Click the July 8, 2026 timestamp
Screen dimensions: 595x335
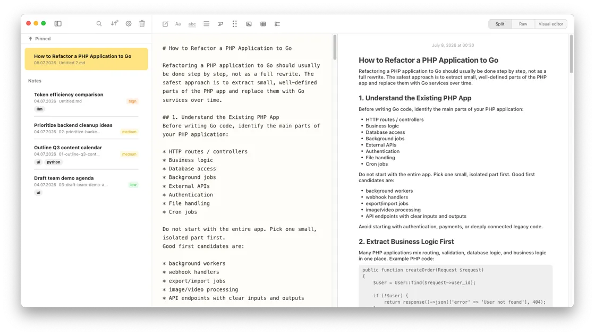453,45
